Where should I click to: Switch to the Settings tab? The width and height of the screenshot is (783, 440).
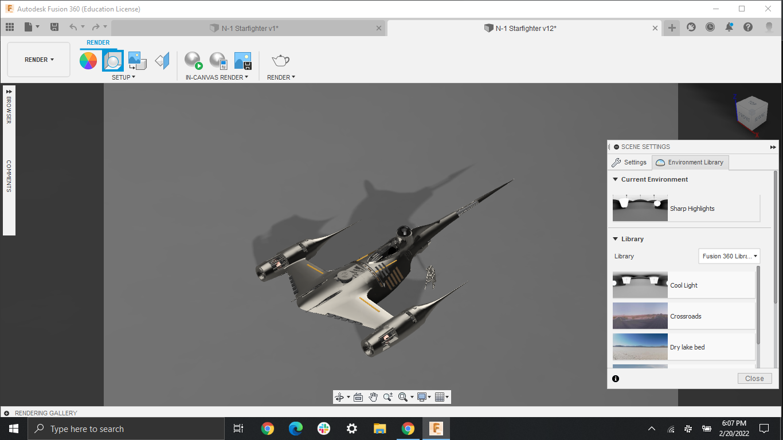coord(630,162)
